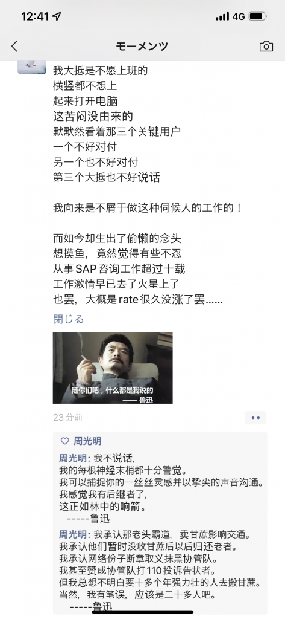Collapse the post with 閉じる
The width and height of the screenshot is (285, 619).
click(x=69, y=319)
